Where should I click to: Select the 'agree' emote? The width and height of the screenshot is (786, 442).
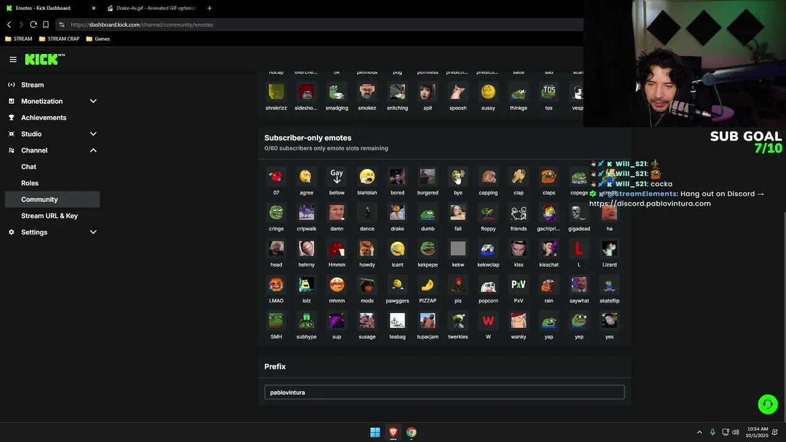tap(306, 177)
